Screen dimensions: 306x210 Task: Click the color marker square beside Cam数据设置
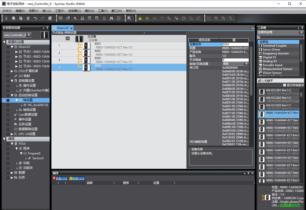(x=8, y=115)
